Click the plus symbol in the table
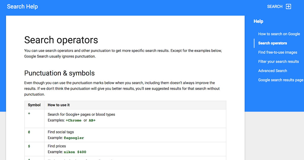304x160 pixels. (29, 114)
